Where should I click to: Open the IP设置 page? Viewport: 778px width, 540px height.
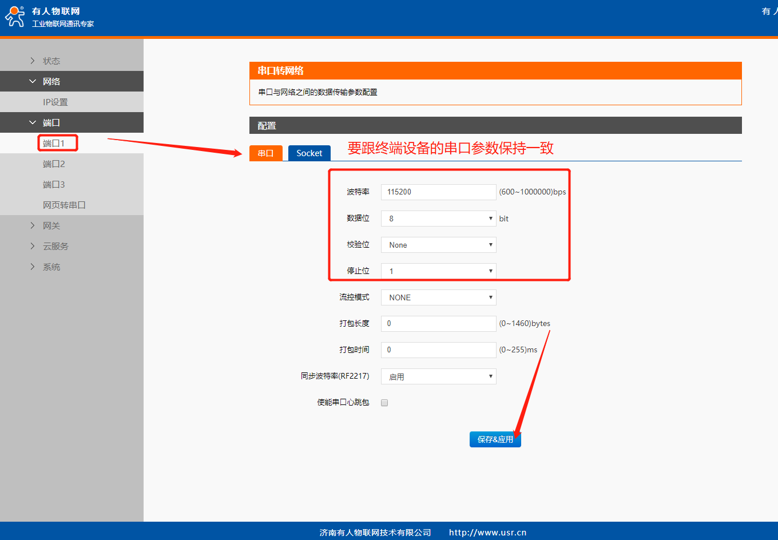point(55,102)
